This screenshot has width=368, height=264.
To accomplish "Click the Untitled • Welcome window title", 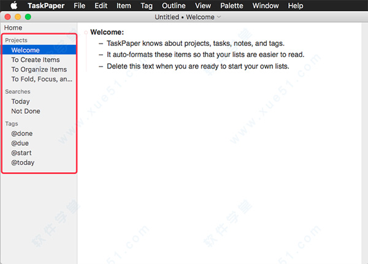I will coord(185,17).
